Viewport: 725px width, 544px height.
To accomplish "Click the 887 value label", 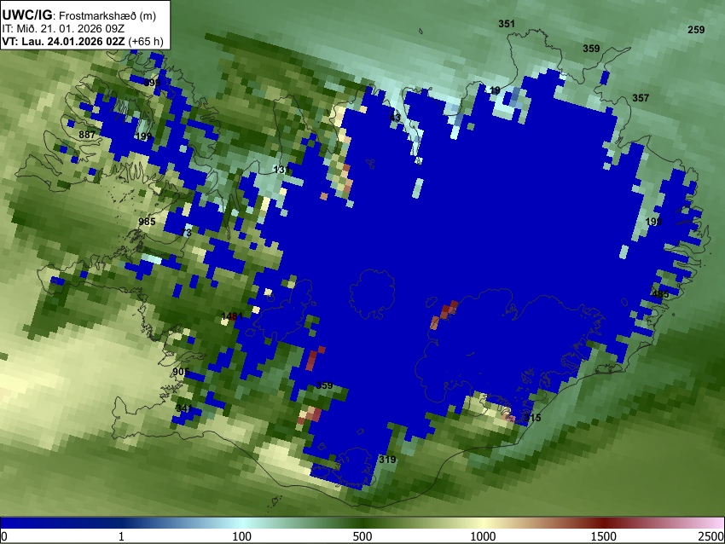I will (x=87, y=135).
